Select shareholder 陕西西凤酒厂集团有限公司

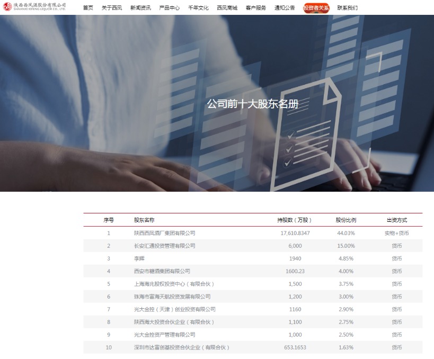(165, 233)
